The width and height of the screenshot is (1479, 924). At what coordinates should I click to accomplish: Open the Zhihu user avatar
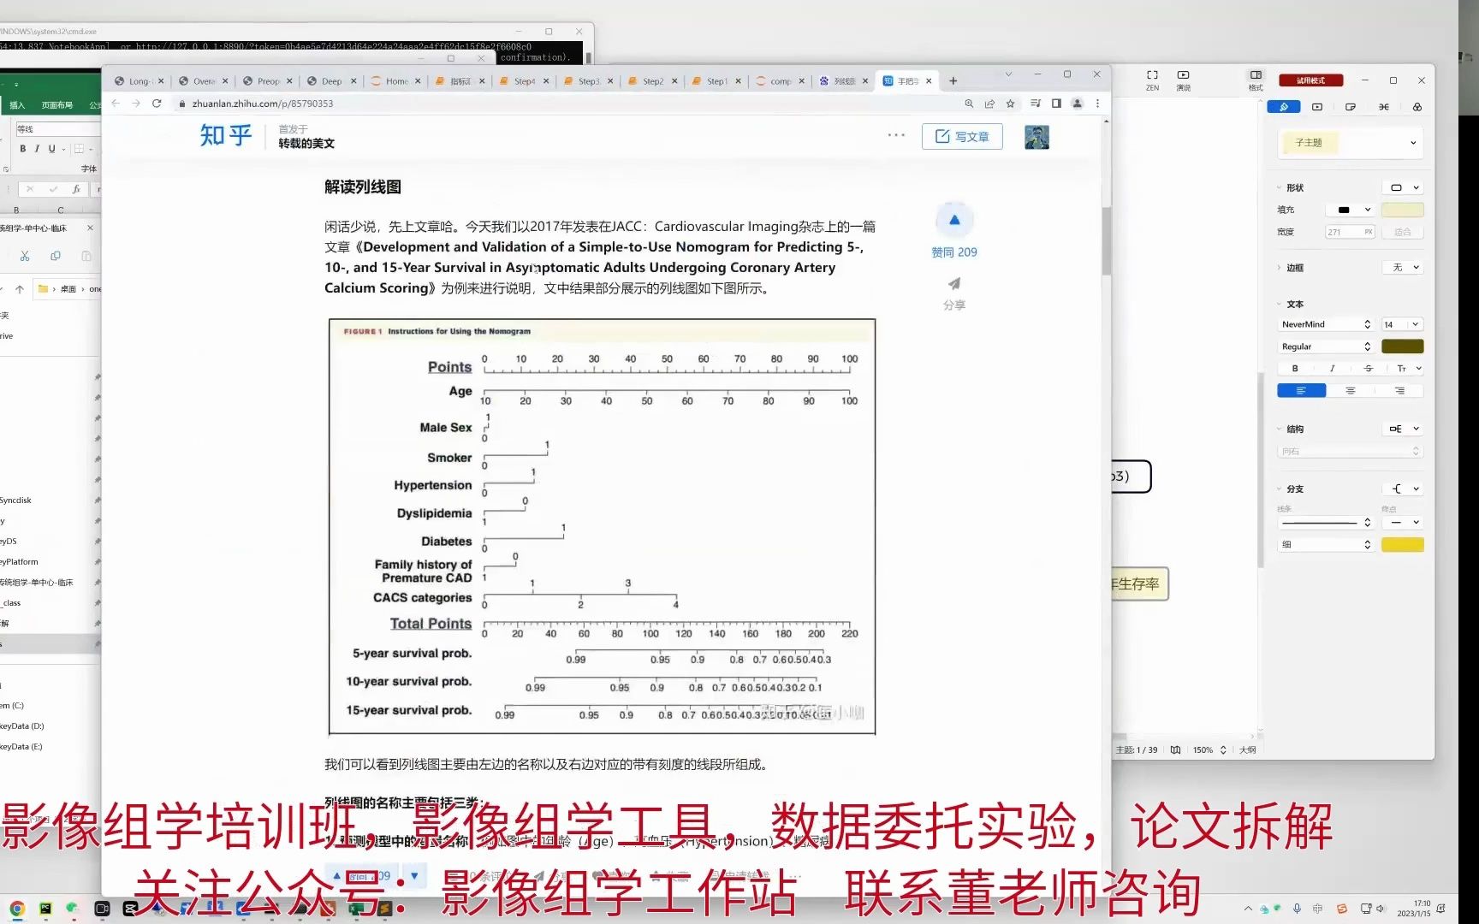[1036, 137]
